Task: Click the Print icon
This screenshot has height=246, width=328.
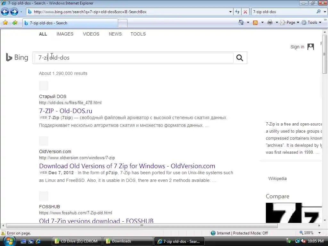Action: [x=270, y=22]
